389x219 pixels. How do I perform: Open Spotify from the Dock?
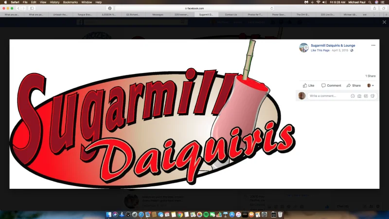206,214
